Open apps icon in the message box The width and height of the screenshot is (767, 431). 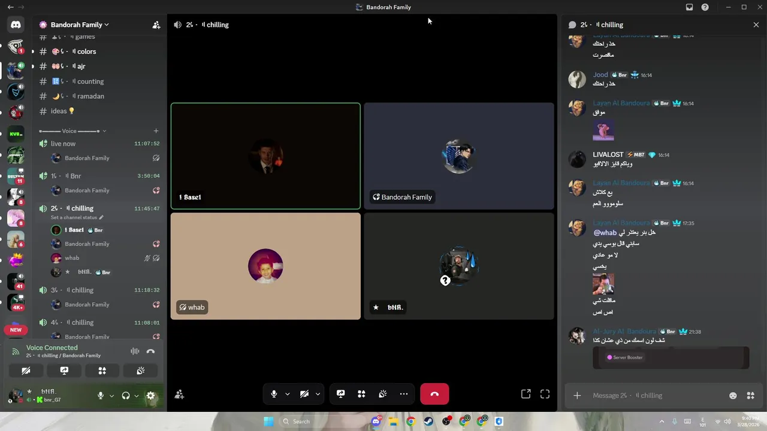click(750, 395)
